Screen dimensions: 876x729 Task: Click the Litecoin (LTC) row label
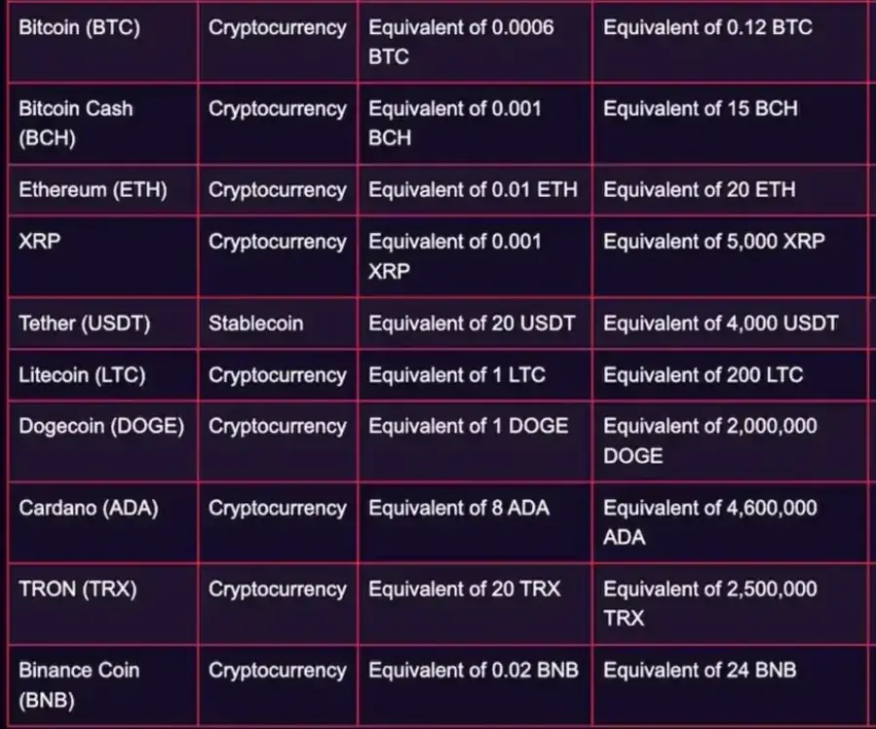click(x=103, y=375)
